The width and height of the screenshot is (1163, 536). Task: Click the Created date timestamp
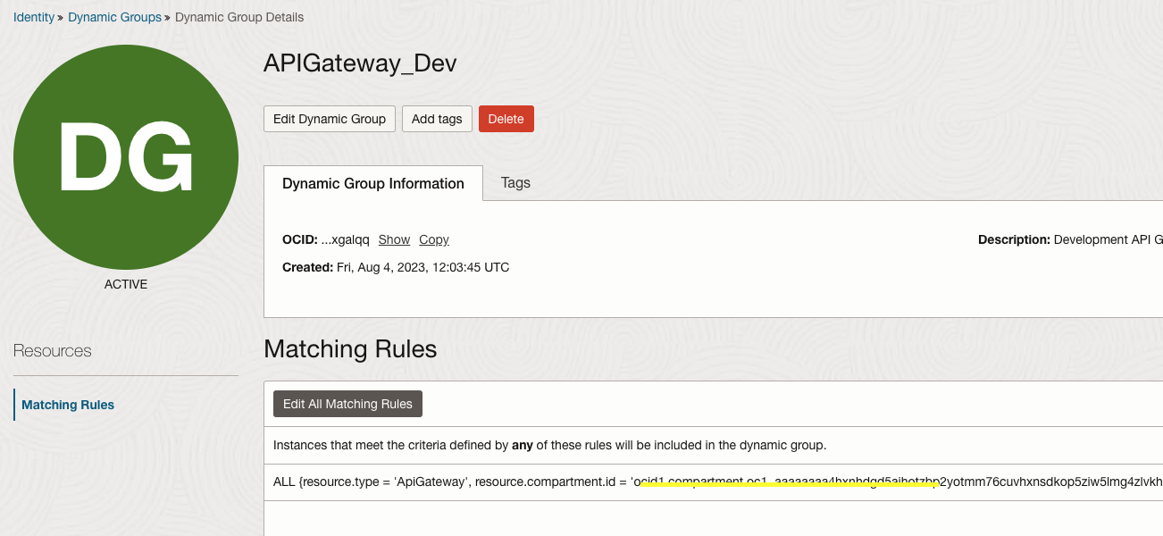pos(423,267)
